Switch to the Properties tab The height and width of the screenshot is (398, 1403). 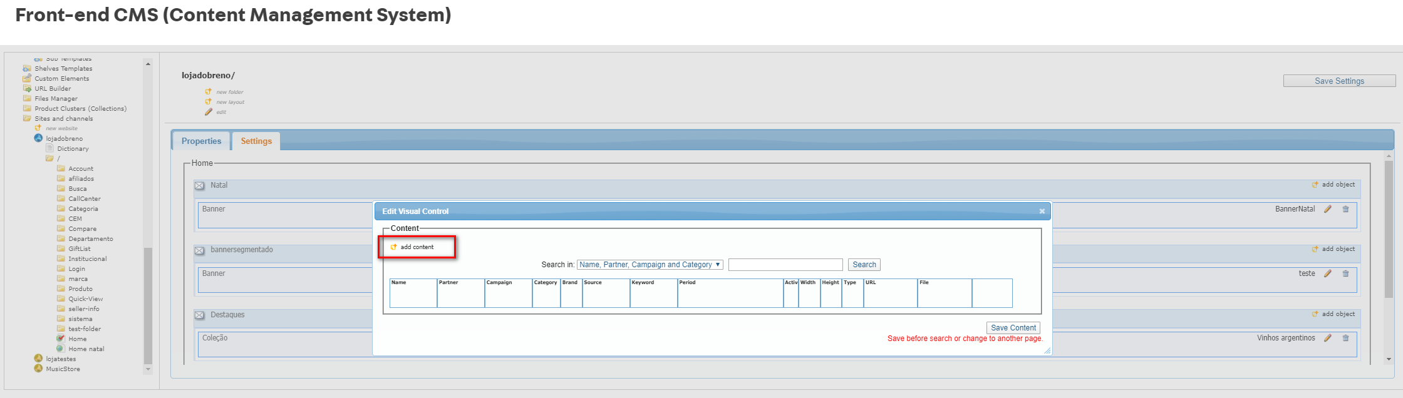click(x=201, y=141)
